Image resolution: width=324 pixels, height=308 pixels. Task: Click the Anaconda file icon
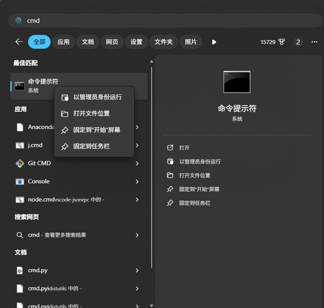[x=20, y=127]
